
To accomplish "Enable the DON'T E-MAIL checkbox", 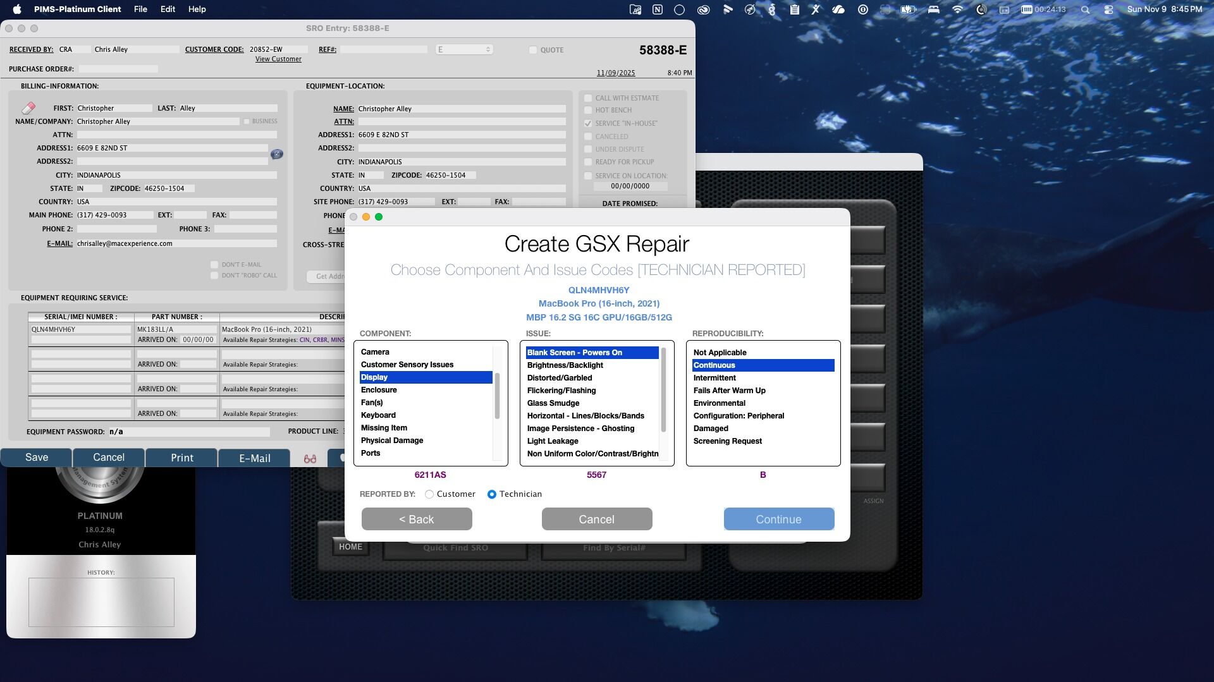I will (x=214, y=265).
